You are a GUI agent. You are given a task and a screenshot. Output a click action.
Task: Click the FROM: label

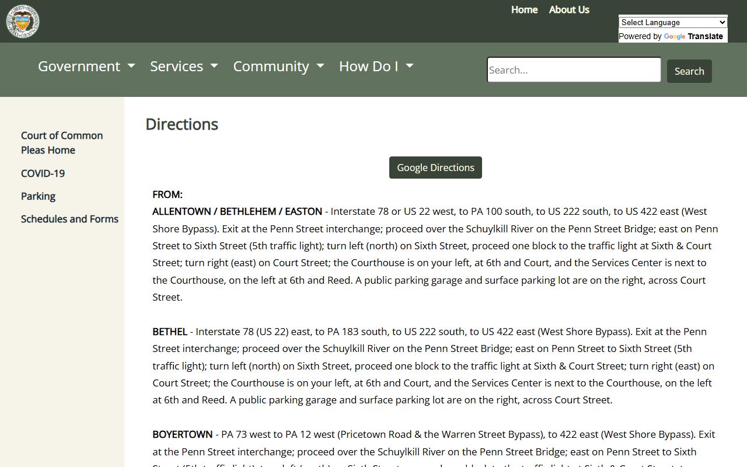click(x=167, y=194)
